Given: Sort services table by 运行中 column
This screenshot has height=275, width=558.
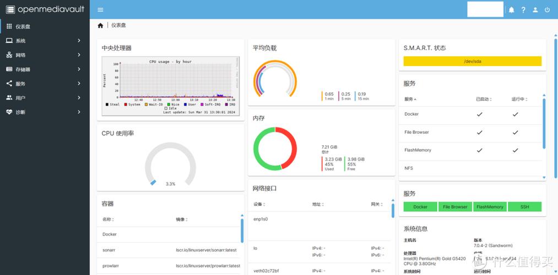Looking at the screenshot, I should coord(519,99).
